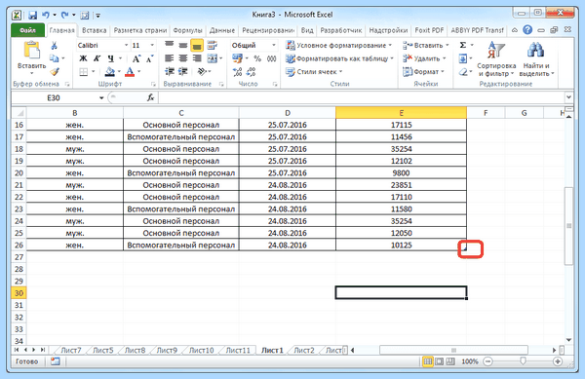Screen dimensions: 585x379
Task: Open Форматировать как таблицу menu
Action: tap(339, 58)
